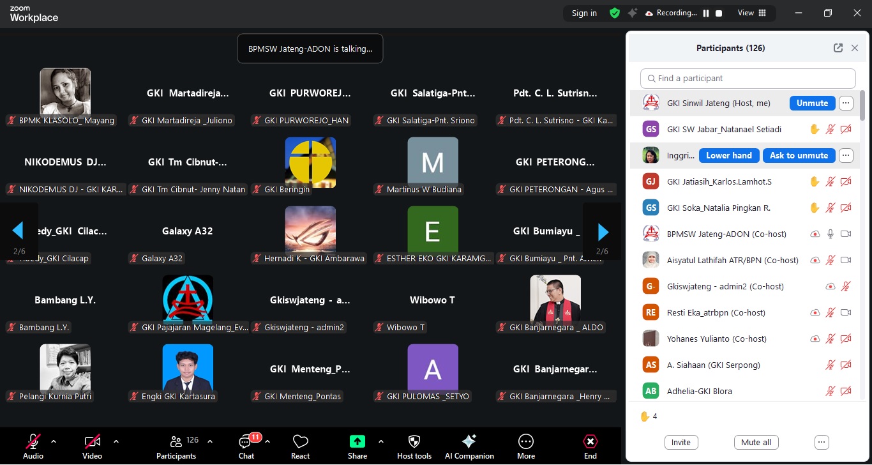Unmute audio with the microphone button
872x465 pixels.
[x=33, y=441]
